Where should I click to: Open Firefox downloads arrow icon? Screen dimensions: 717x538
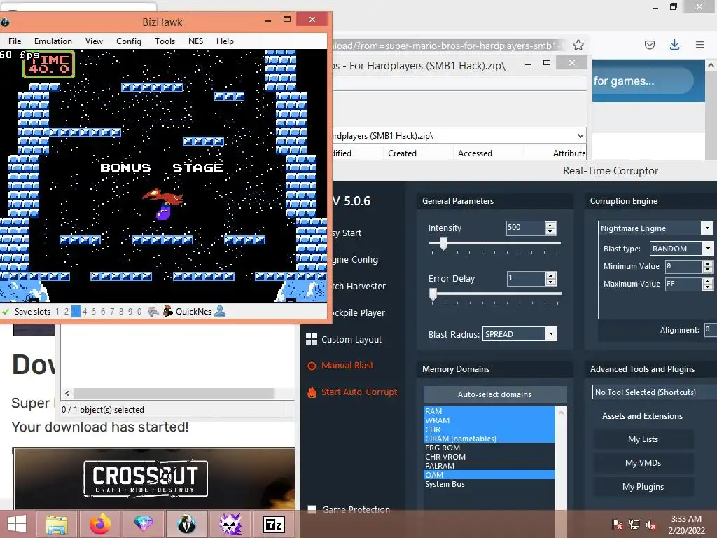pos(674,44)
